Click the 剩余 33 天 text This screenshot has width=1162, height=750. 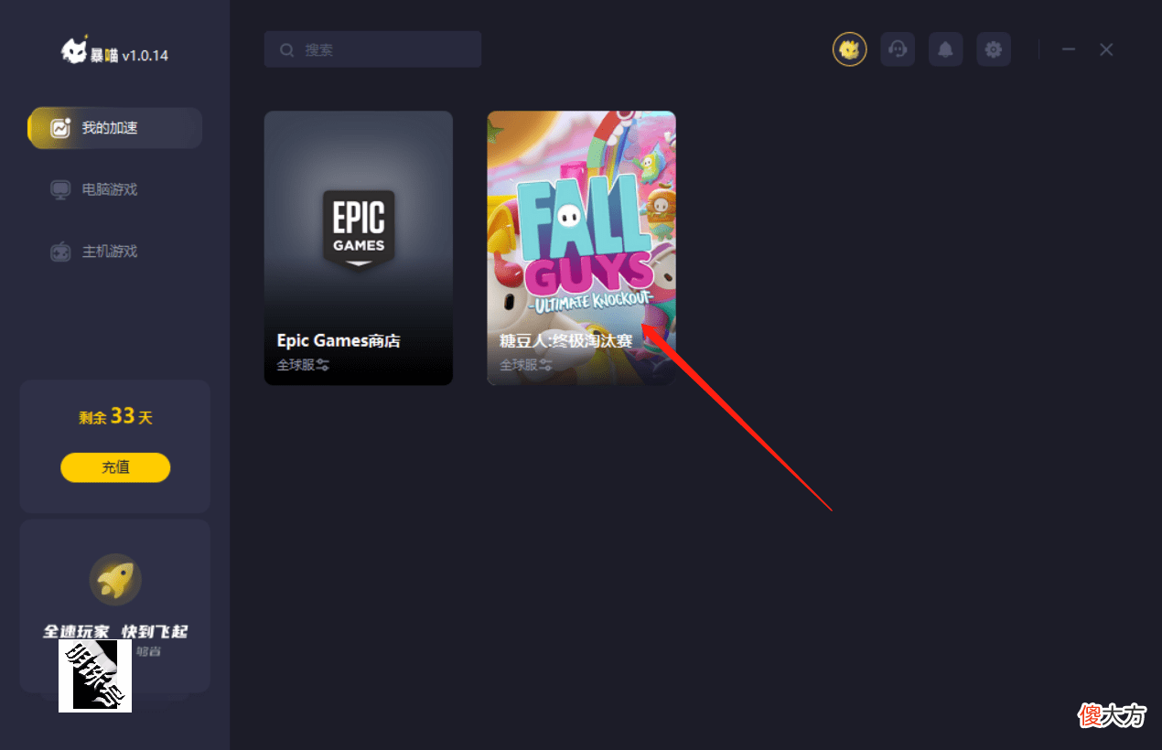coord(115,417)
